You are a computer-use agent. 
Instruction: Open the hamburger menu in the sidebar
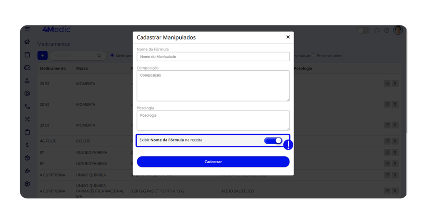point(27,29)
